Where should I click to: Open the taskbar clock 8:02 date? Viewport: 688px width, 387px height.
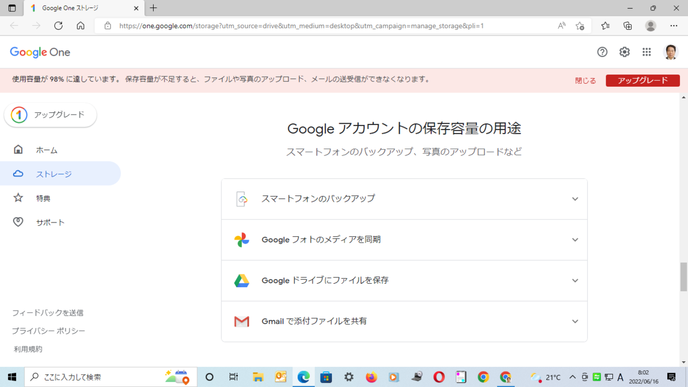(x=643, y=377)
